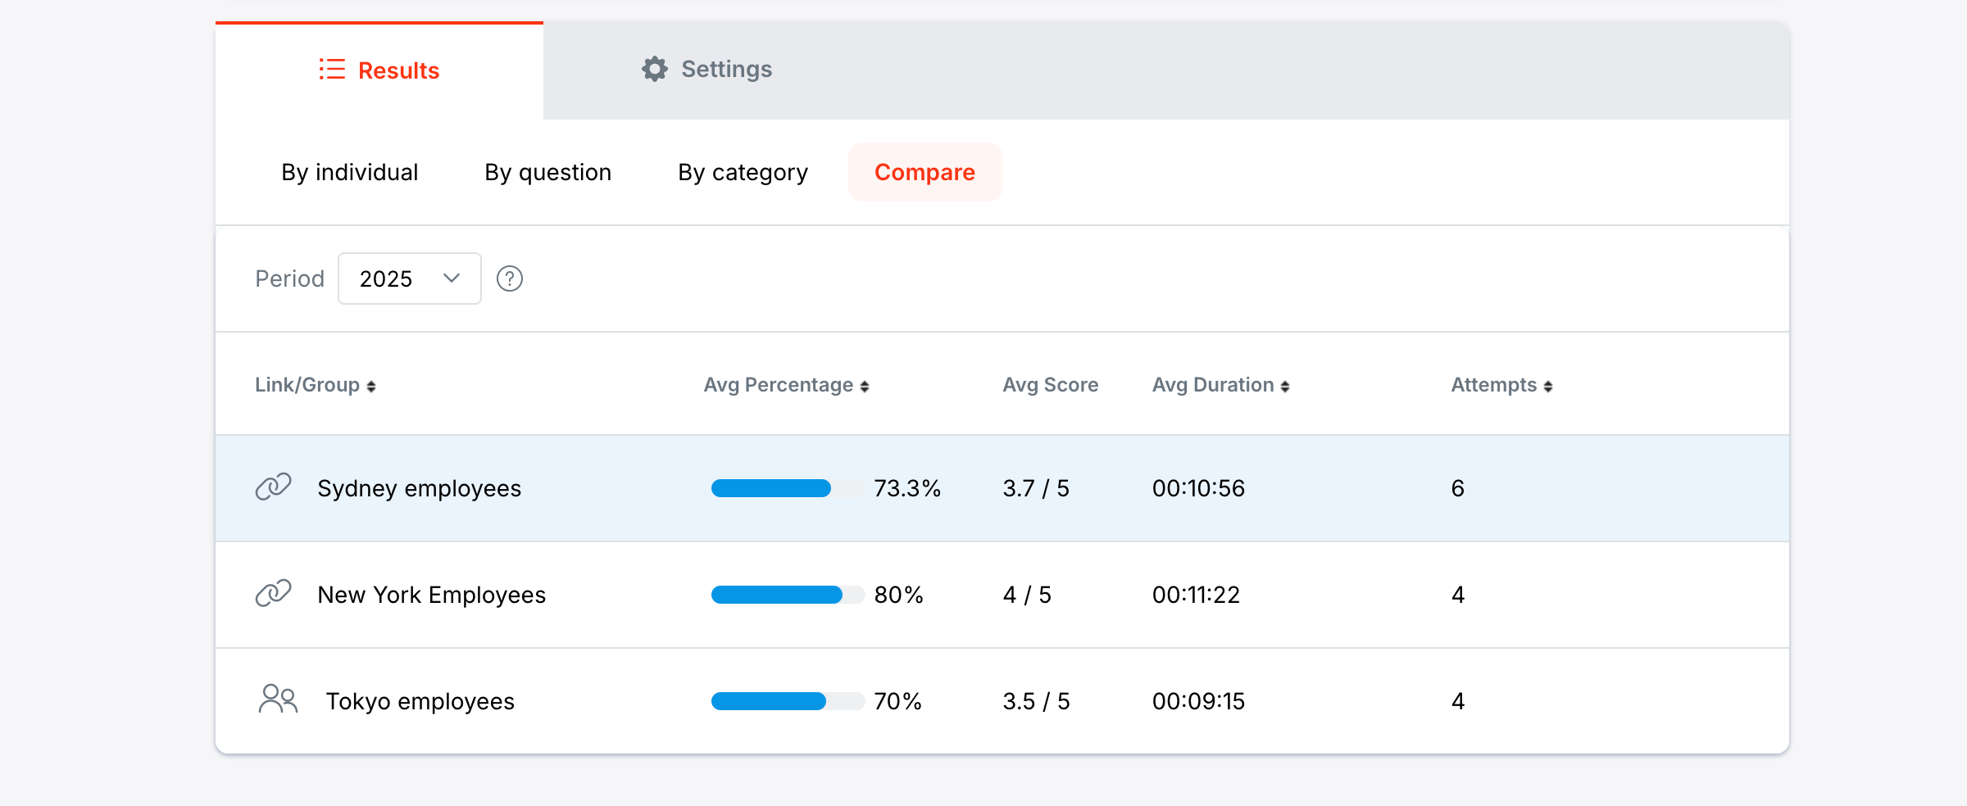Click the Sydney employees link icon
1967x806 pixels.
click(273, 487)
